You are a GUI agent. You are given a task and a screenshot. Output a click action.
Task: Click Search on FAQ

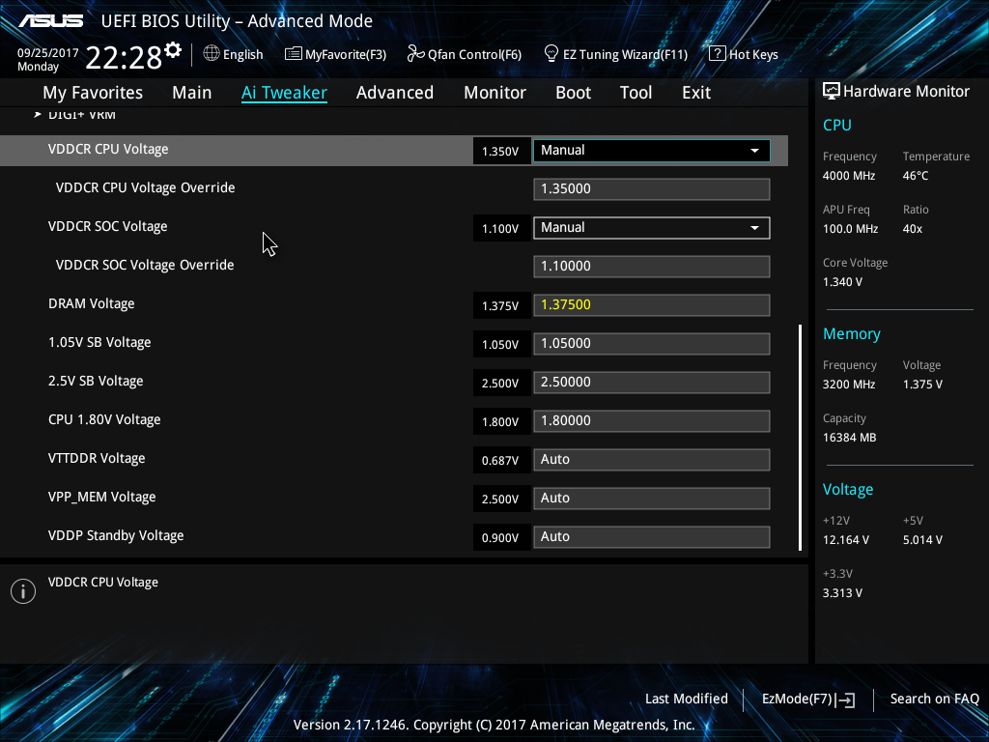tap(934, 699)
